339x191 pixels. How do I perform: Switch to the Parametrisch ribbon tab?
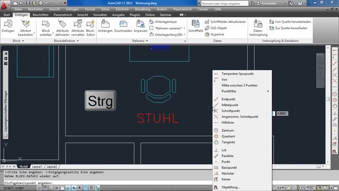coord(63,15)
